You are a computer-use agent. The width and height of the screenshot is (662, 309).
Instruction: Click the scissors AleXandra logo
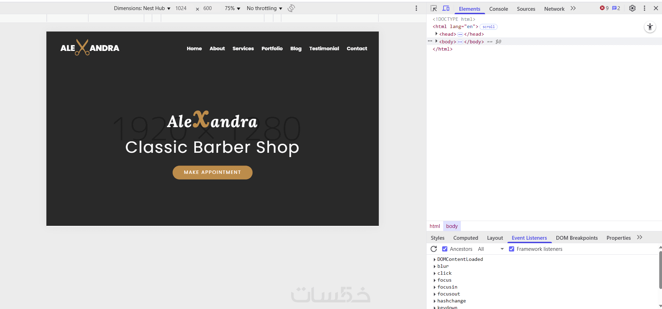pos(90,47)
